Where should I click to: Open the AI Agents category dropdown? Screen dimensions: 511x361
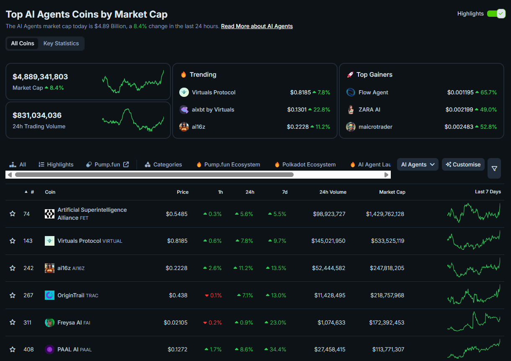pos(418,164)
